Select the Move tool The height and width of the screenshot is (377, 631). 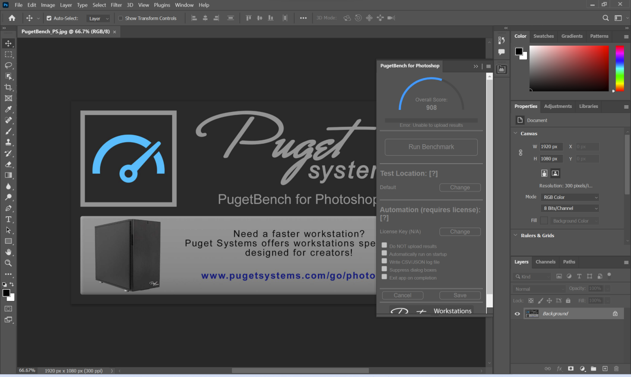(x=8, y=44)
